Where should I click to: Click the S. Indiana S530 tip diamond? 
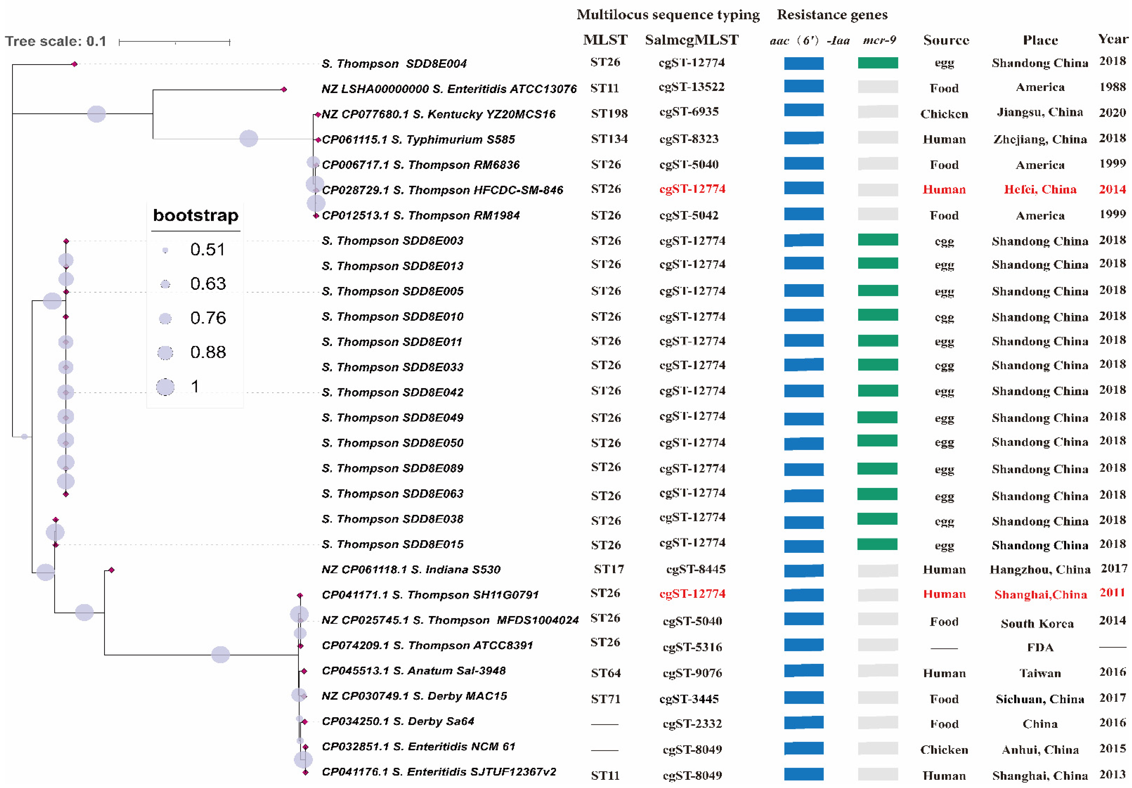coord(112,570)
